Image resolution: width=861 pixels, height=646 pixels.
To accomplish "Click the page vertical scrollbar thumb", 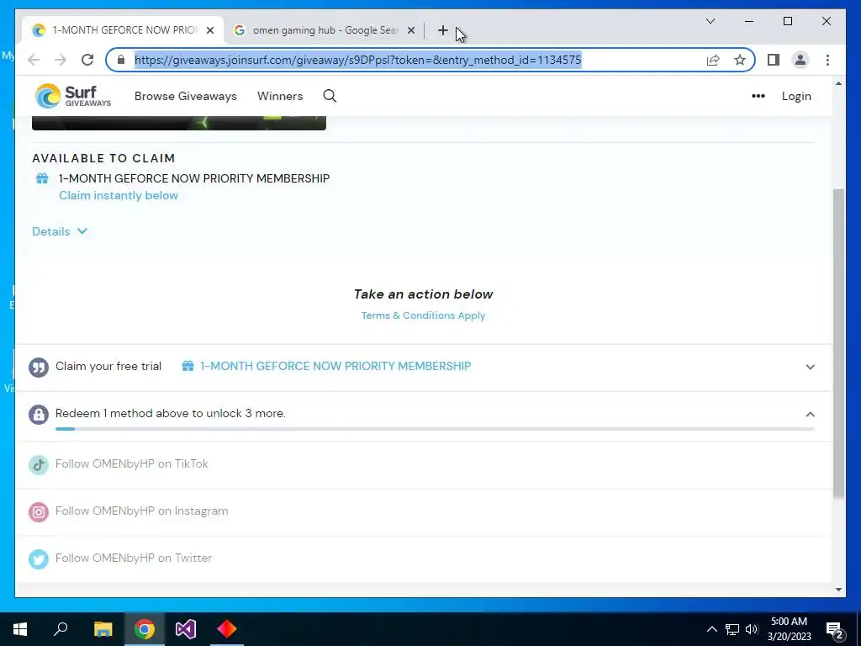I will point(838,343).
